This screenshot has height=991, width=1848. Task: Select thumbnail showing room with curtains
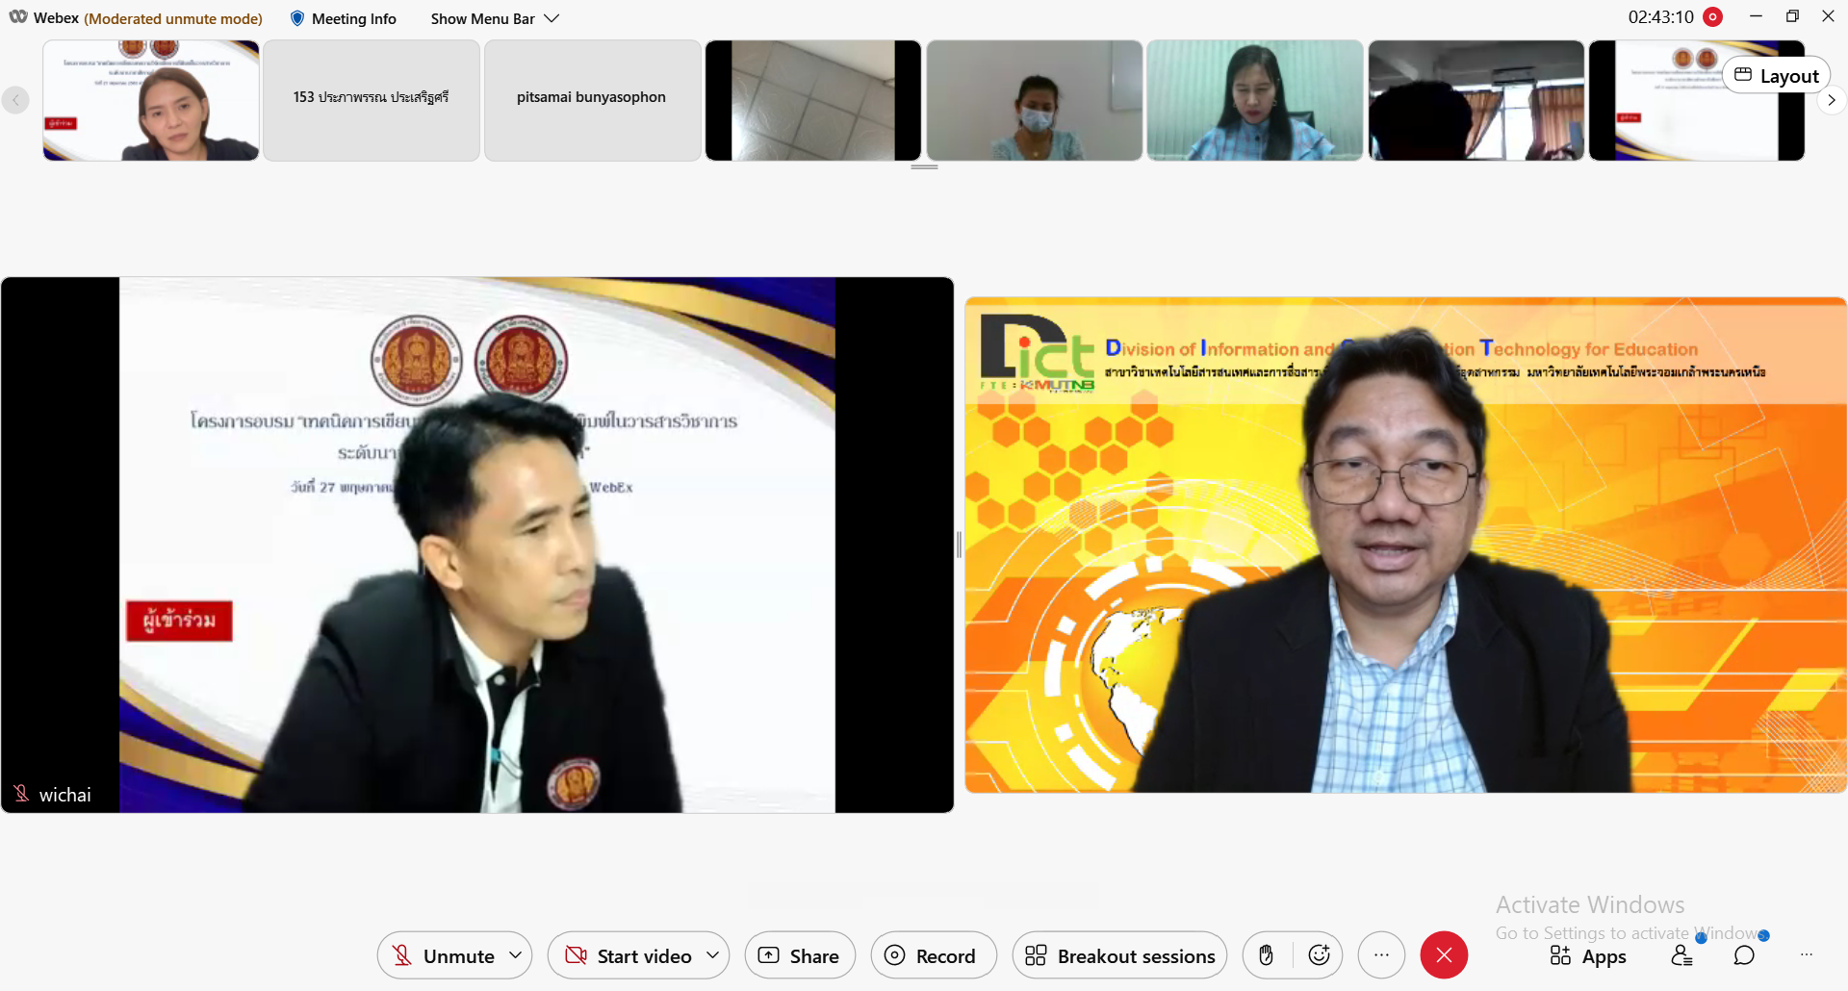coord(1476,100)
